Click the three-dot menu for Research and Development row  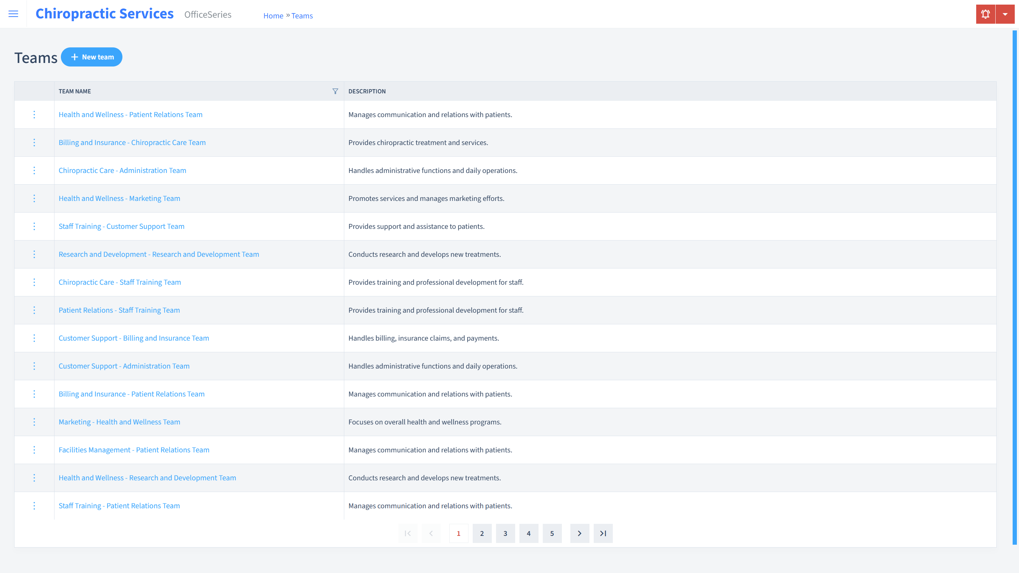point(34,254)
